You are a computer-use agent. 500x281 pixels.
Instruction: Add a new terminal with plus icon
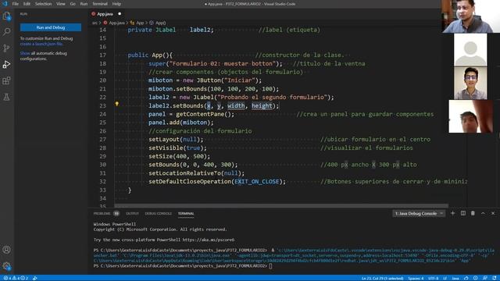pyautogui.click(x=452, y=213)
